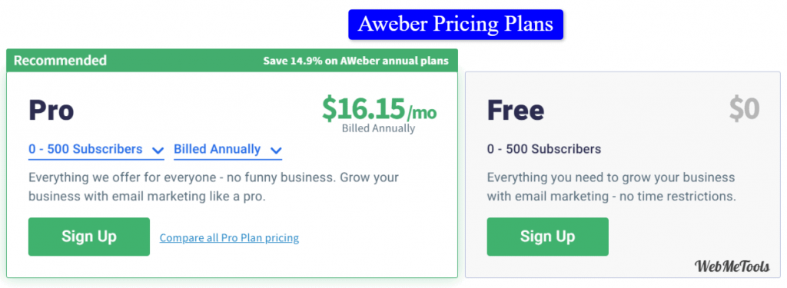787x288 pixels.
Task: Click Billed Annually caption under the price
Action: [378, 128]
